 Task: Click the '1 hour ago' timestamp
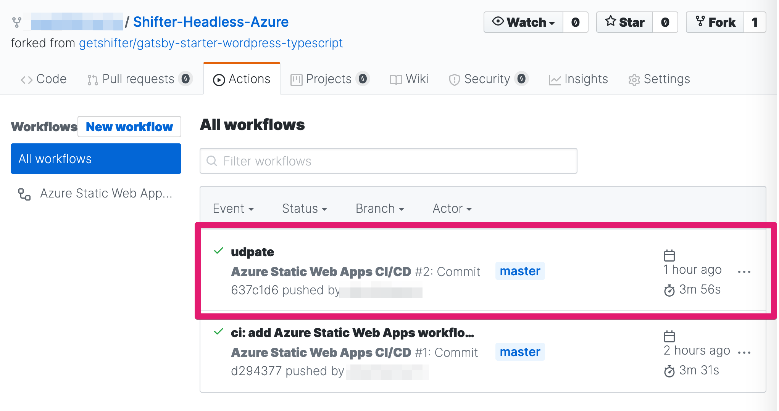[x=692, y=270]
